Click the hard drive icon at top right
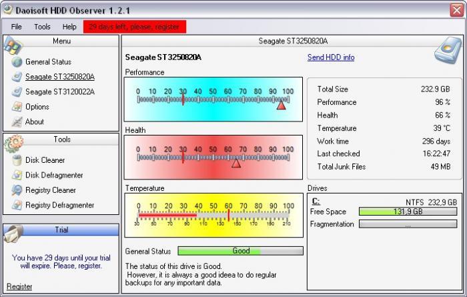This screenshot has width=467, height=297. click(x=448, y=50)
